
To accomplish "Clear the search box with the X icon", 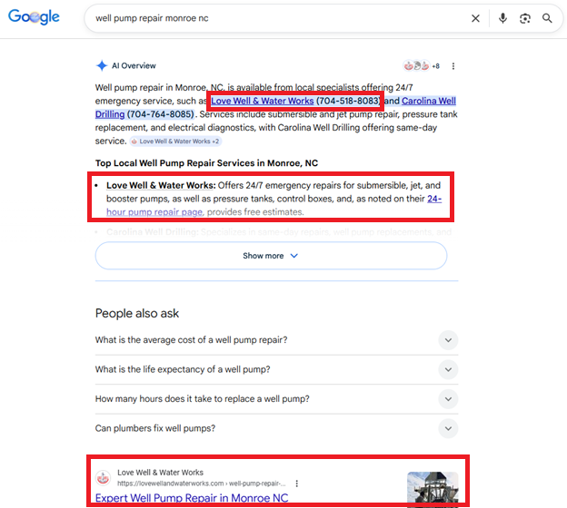I will tap(475, 18).
